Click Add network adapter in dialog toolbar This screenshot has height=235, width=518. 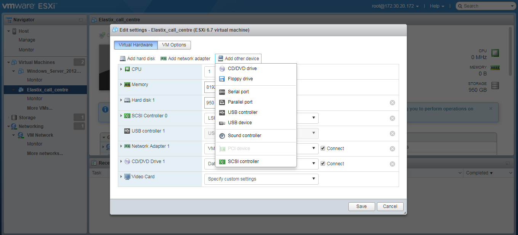tap(185, 59)
